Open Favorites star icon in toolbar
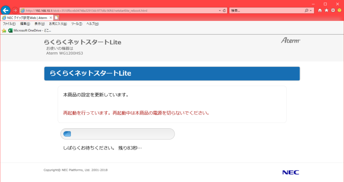Viewport: 344px width, 182px height. pos(327,10)
